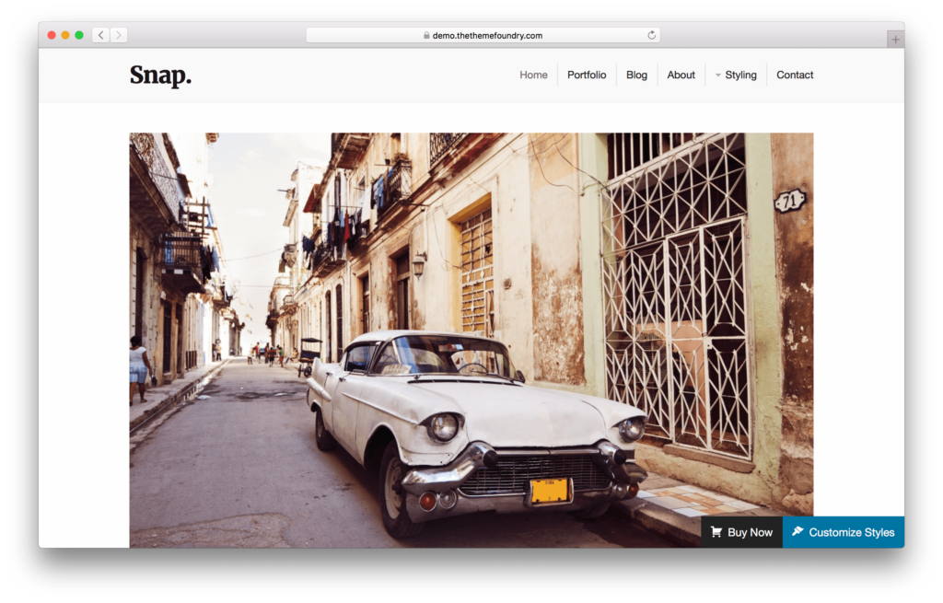Image resolution: width=943 pixels, height=603 pixels.
Task: Click the vintage car hero image
Action: tap(471, 340)
